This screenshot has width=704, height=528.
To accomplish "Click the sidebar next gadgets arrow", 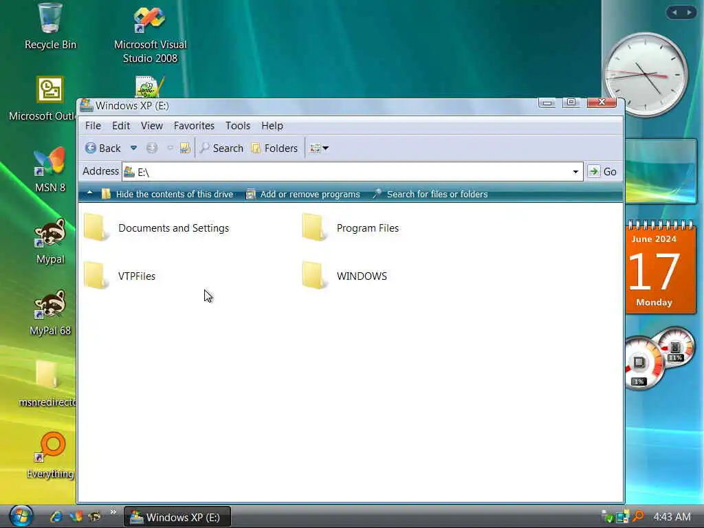I will (x=689, y=12).
